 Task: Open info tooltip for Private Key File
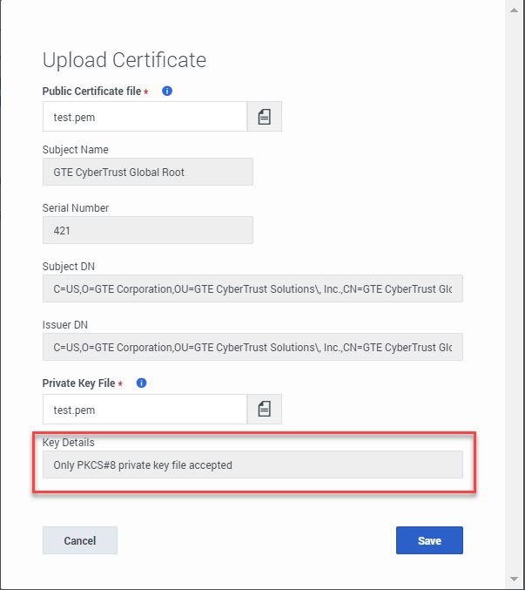(141, 383)
